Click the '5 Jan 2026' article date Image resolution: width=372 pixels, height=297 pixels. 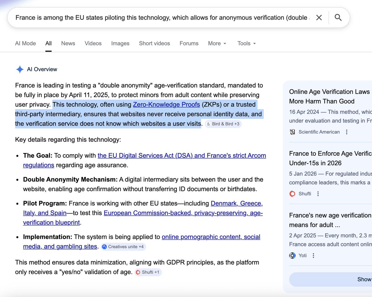tap(303, 173)
